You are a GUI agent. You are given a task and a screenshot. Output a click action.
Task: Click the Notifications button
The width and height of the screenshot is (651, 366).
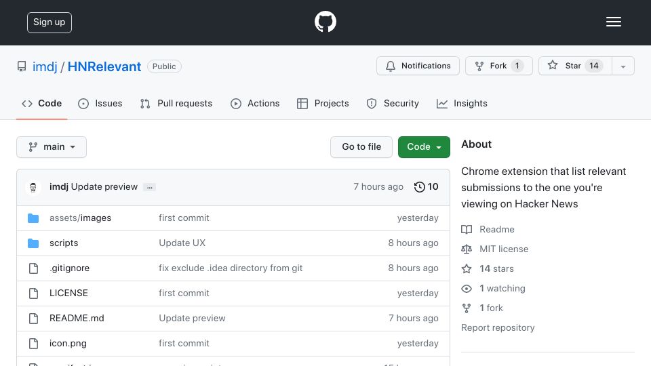(418, 66)
